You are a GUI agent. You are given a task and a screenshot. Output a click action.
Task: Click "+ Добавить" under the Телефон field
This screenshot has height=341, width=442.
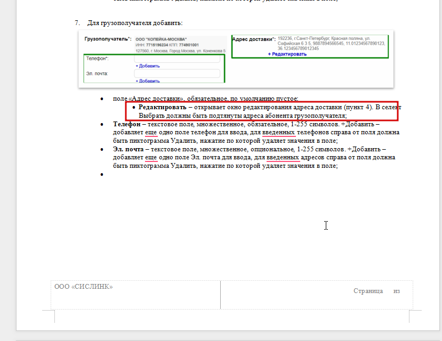tap(148, 66)
